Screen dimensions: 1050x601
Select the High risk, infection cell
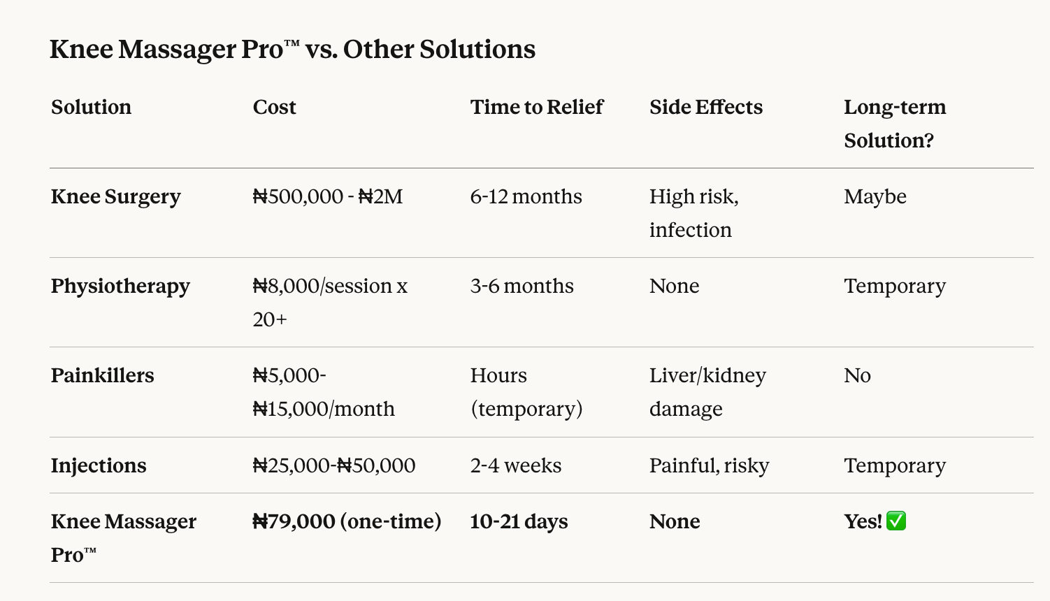point(693,213)
